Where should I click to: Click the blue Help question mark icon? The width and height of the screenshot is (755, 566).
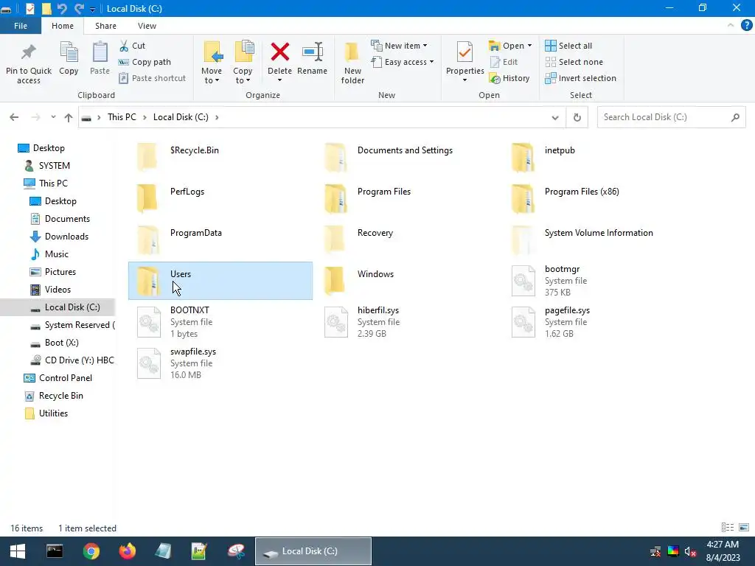[746, 26]
